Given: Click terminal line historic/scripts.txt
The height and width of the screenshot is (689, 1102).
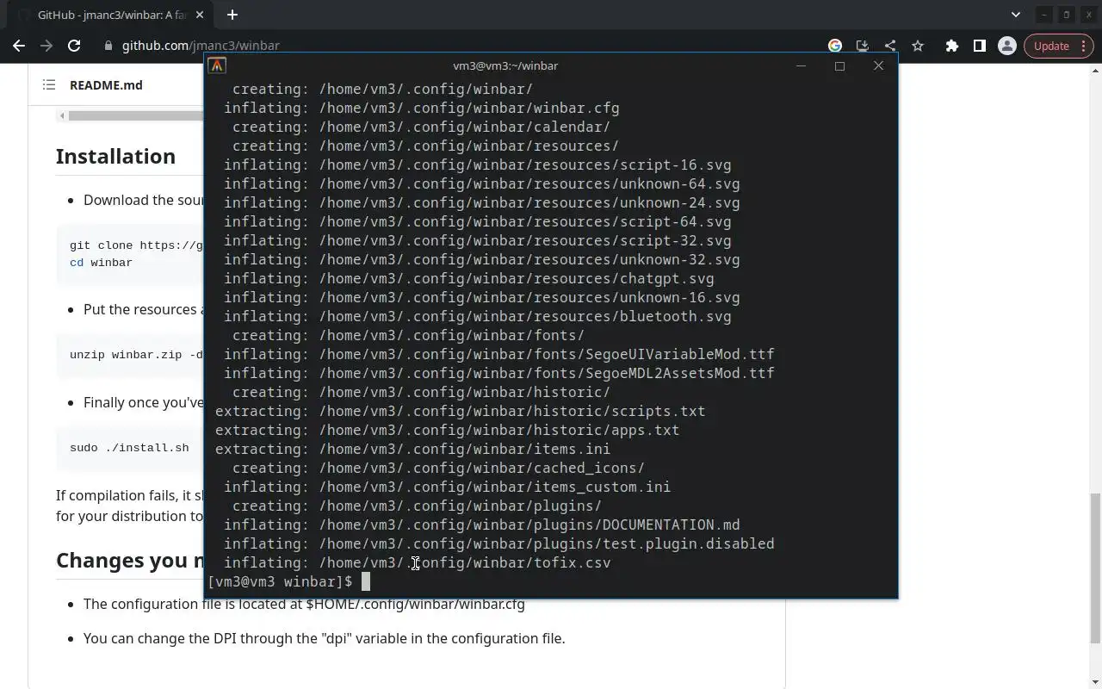Looking at the screenshot, I should pyautogui.click(x=461, y=411).
